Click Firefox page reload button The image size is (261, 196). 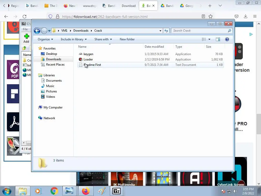click(24, 16)
